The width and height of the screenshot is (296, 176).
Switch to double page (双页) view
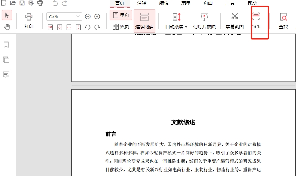(121, 27)
